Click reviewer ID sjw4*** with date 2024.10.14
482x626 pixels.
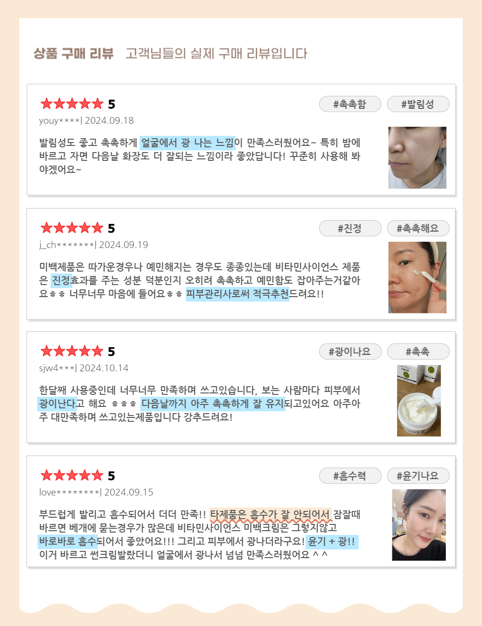coord(84,368)
